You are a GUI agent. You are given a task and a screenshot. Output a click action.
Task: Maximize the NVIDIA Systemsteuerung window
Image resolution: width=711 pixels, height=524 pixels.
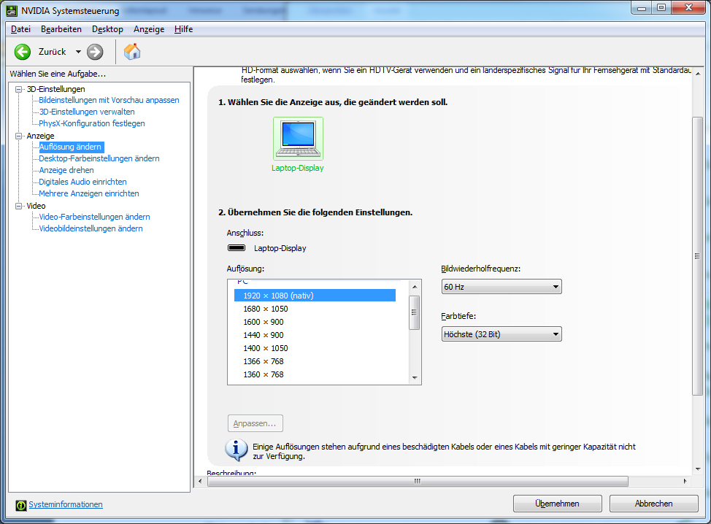[x=661, y=8]
